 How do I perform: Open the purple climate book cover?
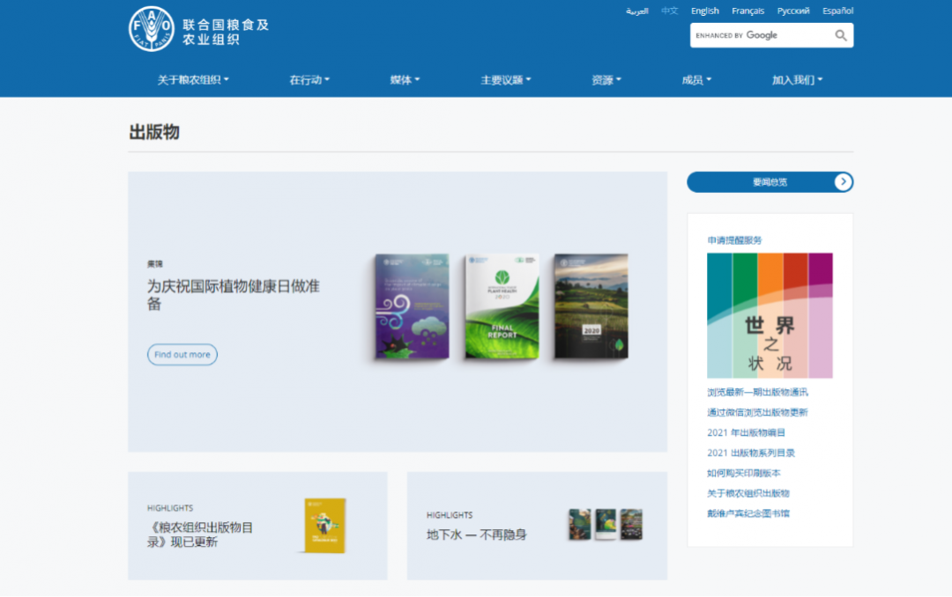click(x=412, y=306)
